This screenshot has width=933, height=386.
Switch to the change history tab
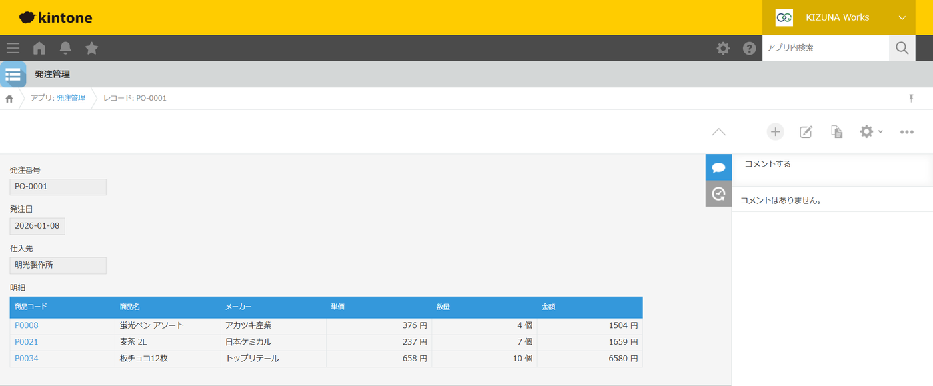point(718,194)
